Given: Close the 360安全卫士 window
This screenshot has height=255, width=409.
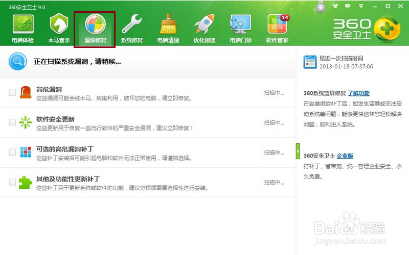Looking at the screenshot, I should tap(400, 6).
